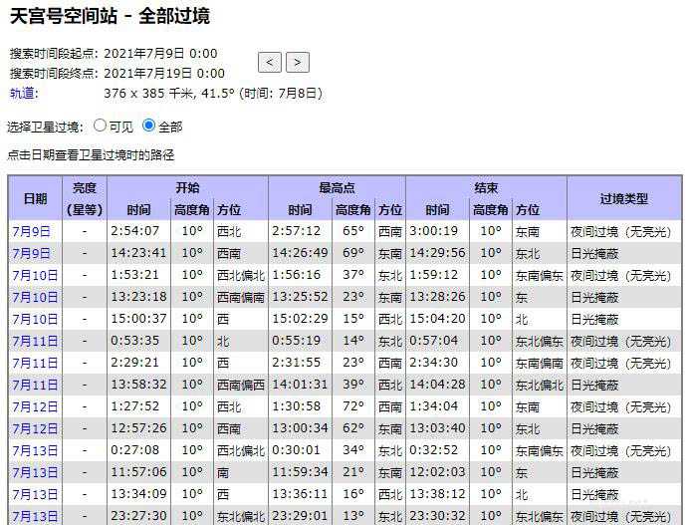This screenshot has height=525, width=688.
Task: Click the start time 23:27:30 cell
Action: (138, 516)
